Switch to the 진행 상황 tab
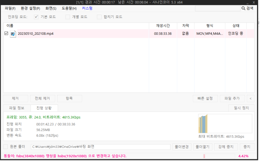Viewport: 260px width, 161px height. click(44, 108)
